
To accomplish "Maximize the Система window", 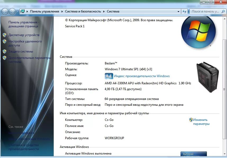I will [211, 2].
